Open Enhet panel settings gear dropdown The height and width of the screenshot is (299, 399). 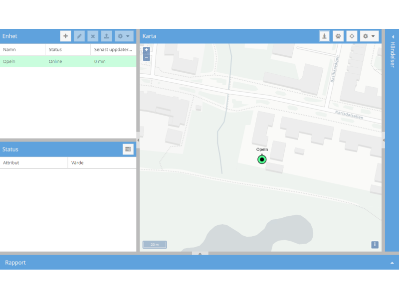click(124, 36)
